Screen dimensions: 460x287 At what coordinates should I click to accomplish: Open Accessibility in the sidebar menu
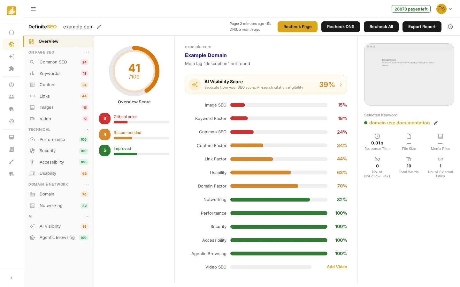coord(58,162)
